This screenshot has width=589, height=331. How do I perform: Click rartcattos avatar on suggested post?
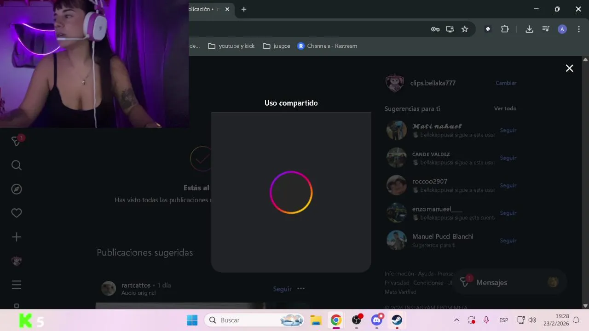click(109, 289)
